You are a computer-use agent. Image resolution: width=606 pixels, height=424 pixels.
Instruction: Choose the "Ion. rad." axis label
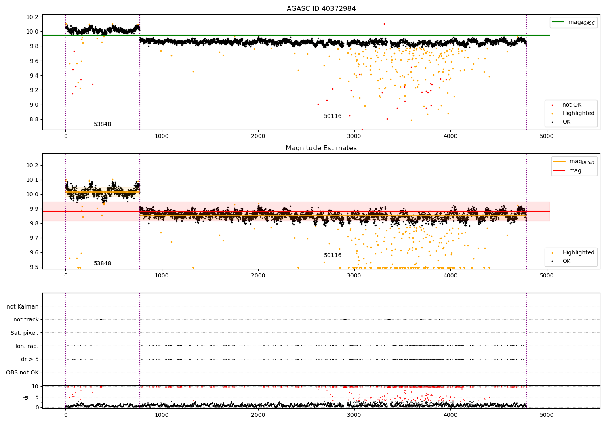pyautogui.click(x=27, y=346)
